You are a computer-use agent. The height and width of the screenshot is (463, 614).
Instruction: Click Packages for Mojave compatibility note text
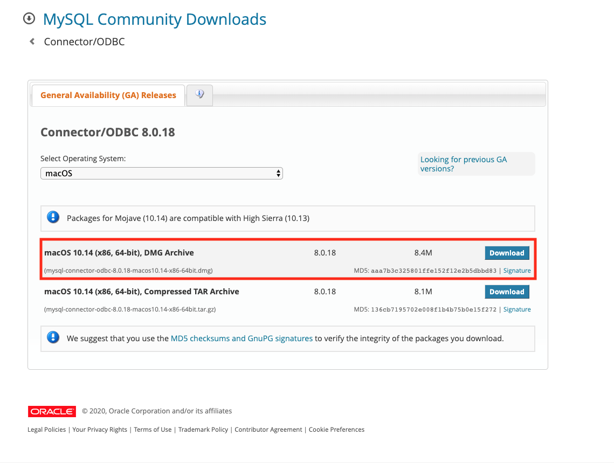pyautogui.click(x=188, y=218)
